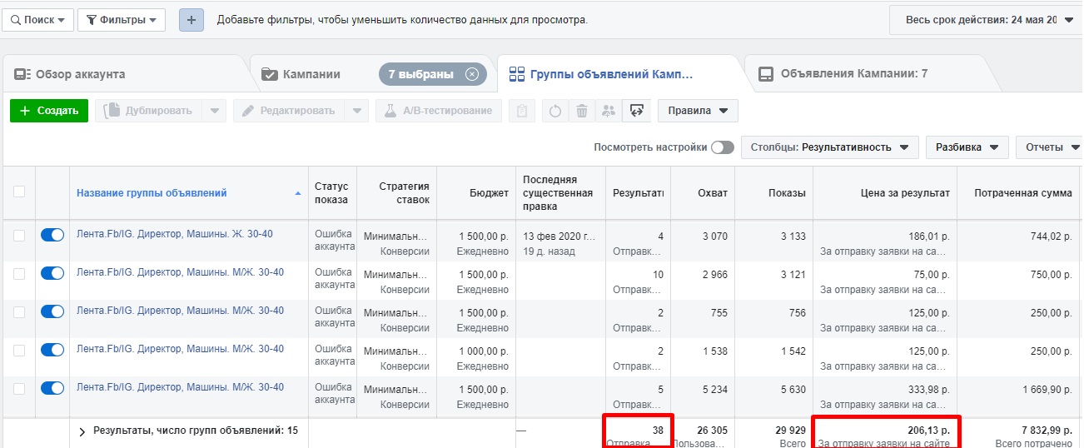This screenshot has height=448, width=1084.
Task: Check the box for row with reach 1 538
Action: click(x=19, y=350)
